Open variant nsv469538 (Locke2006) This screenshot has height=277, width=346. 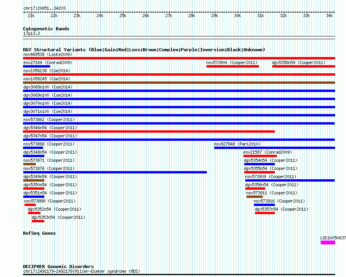point(48,54)
